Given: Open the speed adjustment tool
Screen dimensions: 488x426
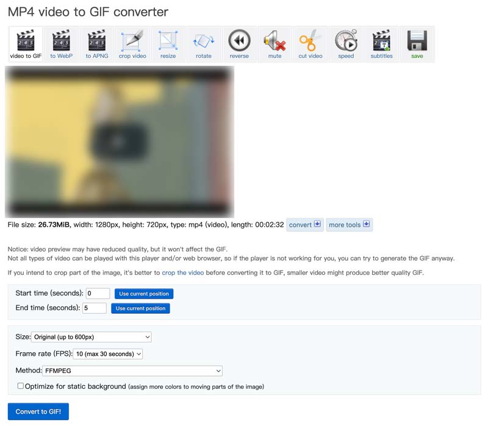Looking at the screenshot, I should tap(346, 44).
